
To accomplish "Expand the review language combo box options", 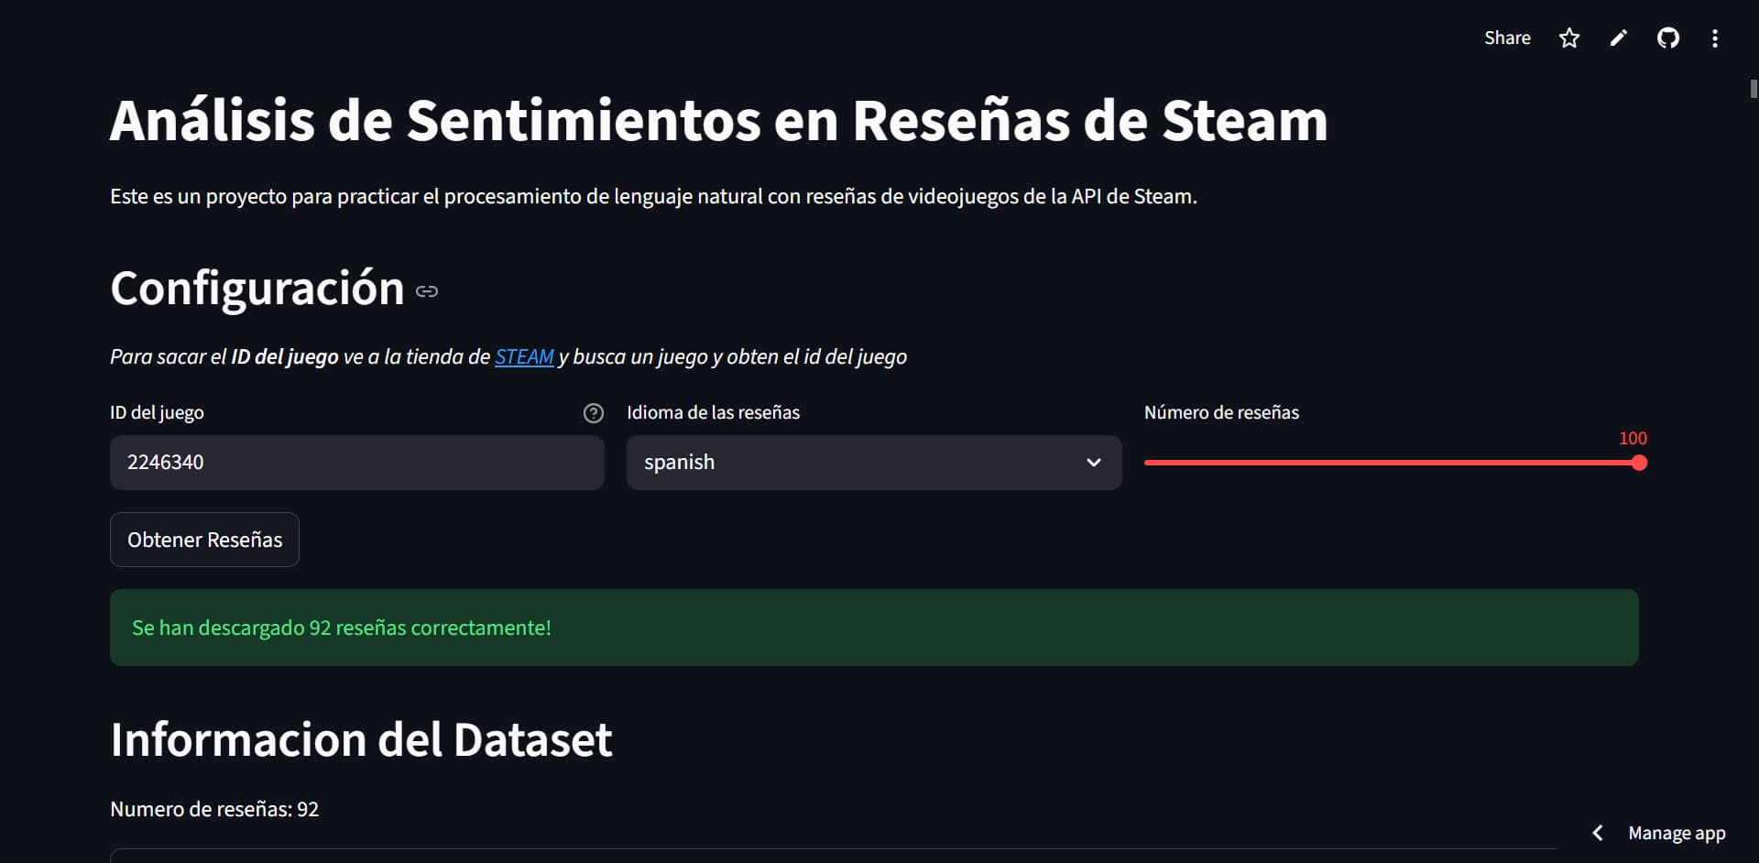I will click(x=872, y=463).
